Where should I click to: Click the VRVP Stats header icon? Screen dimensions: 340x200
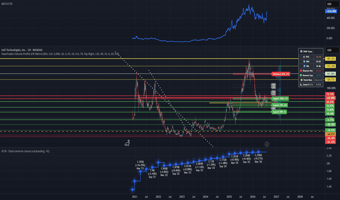(x=301, y=52)
